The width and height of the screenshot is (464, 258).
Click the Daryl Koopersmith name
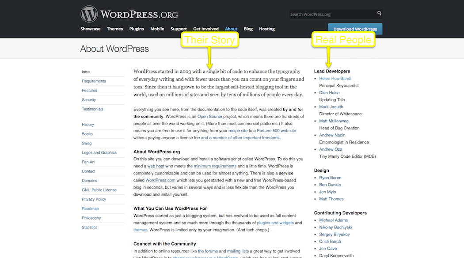(336, 256)
